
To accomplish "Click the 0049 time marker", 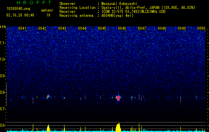I will (x=182, y=28).
